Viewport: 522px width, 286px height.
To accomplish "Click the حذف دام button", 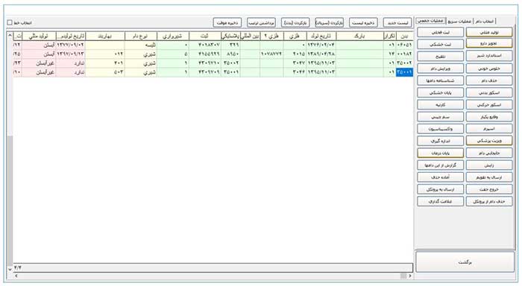I will point(489,80).
